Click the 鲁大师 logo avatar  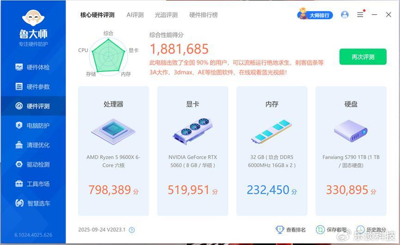(33, 18)
